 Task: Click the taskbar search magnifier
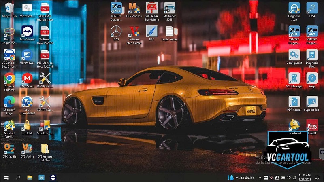(18, 177)
